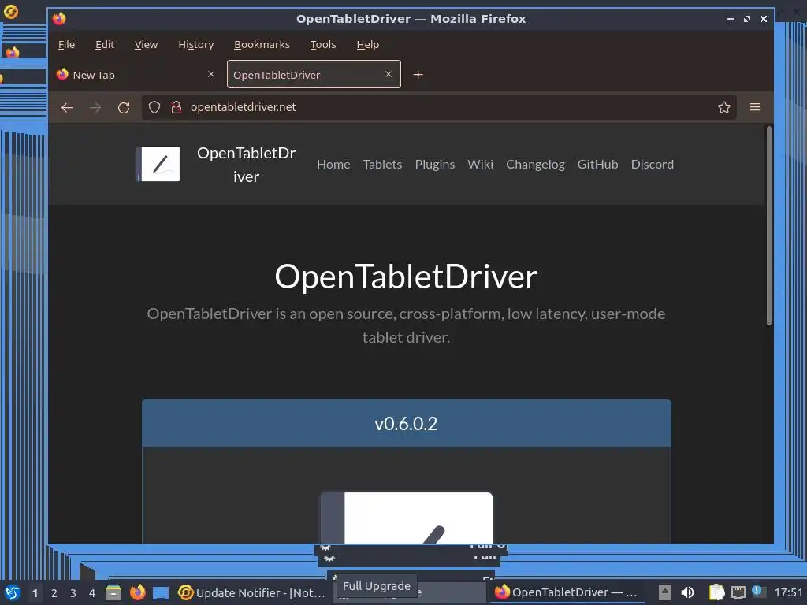Open the volume control in system tray
Viewport: 807px width, 605px height.
click(687, 592)
